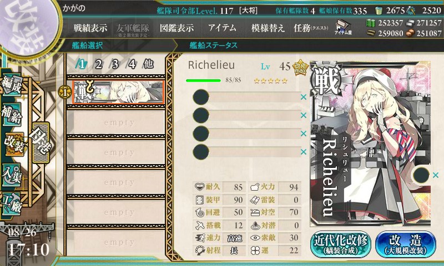Click the 母港 home port badge
Viewport: 444px width, 266px height.
[41, 142]
